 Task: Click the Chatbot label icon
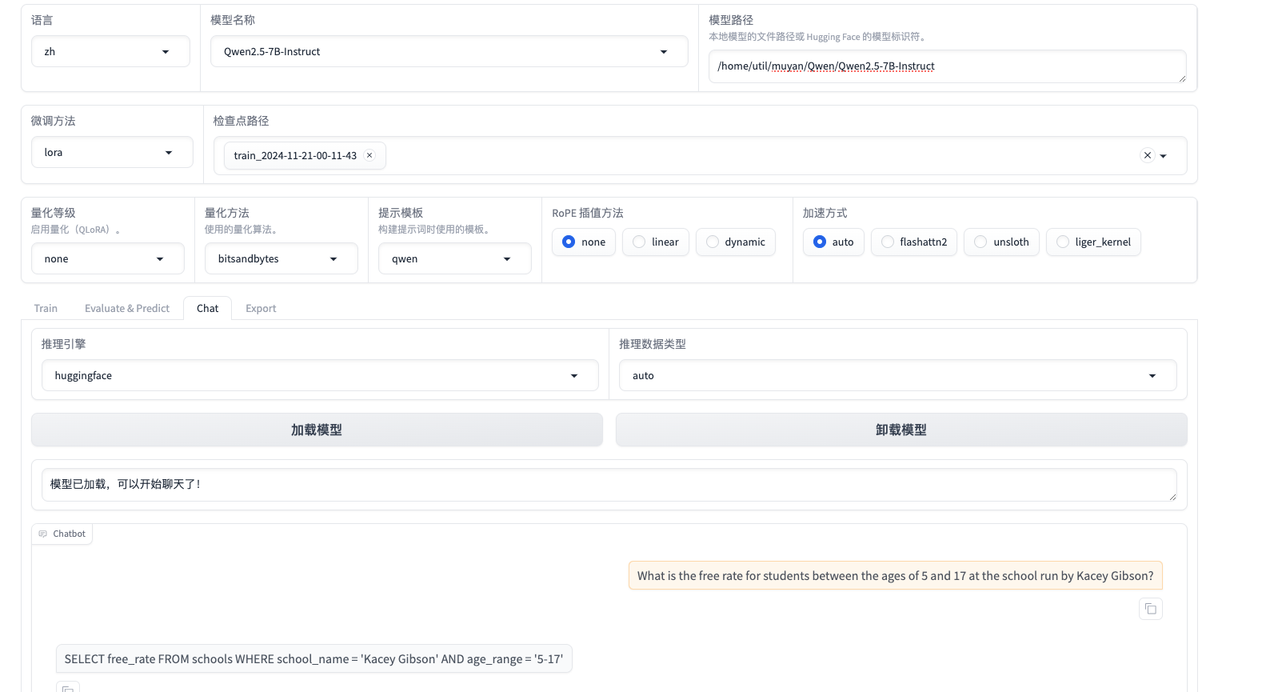pyautogui.click(x=43, y=534)
